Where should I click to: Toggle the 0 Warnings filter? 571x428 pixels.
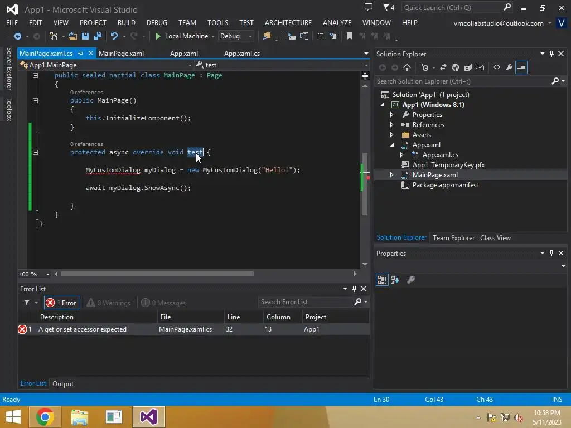click(x=109, y=303)
